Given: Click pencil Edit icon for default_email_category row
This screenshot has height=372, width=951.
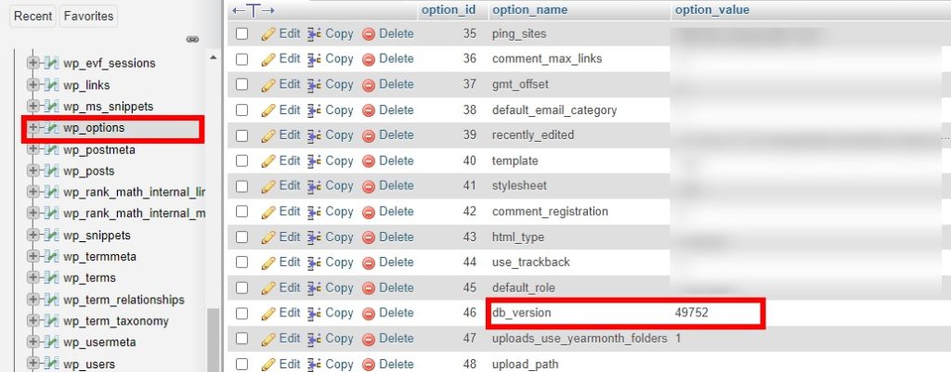Looking at the screenshot, I should 268,110.
